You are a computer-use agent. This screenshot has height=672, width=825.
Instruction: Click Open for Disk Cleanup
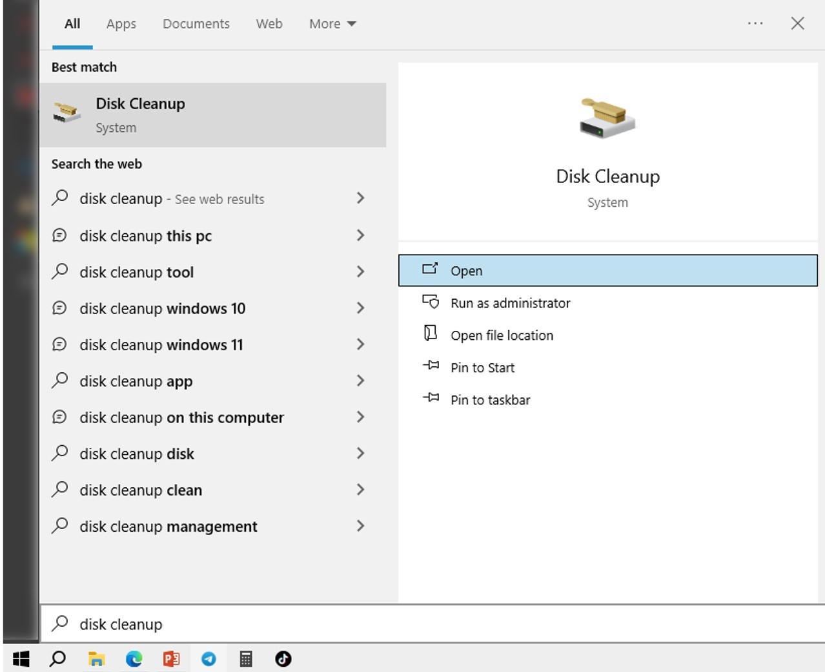tap(608, 271)
